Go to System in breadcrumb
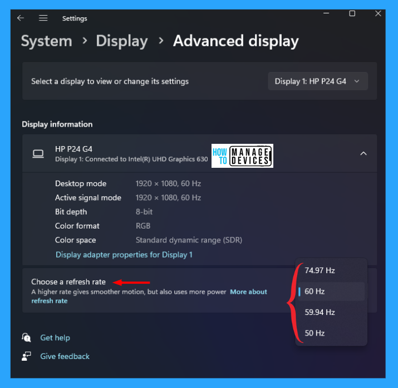The image size is (398, 388). 47,41
